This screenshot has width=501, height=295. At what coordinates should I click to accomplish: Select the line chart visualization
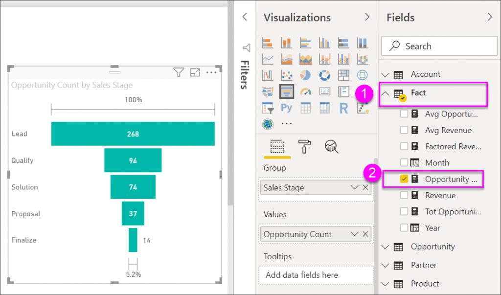pyautogui.click(x=268, y=59)
